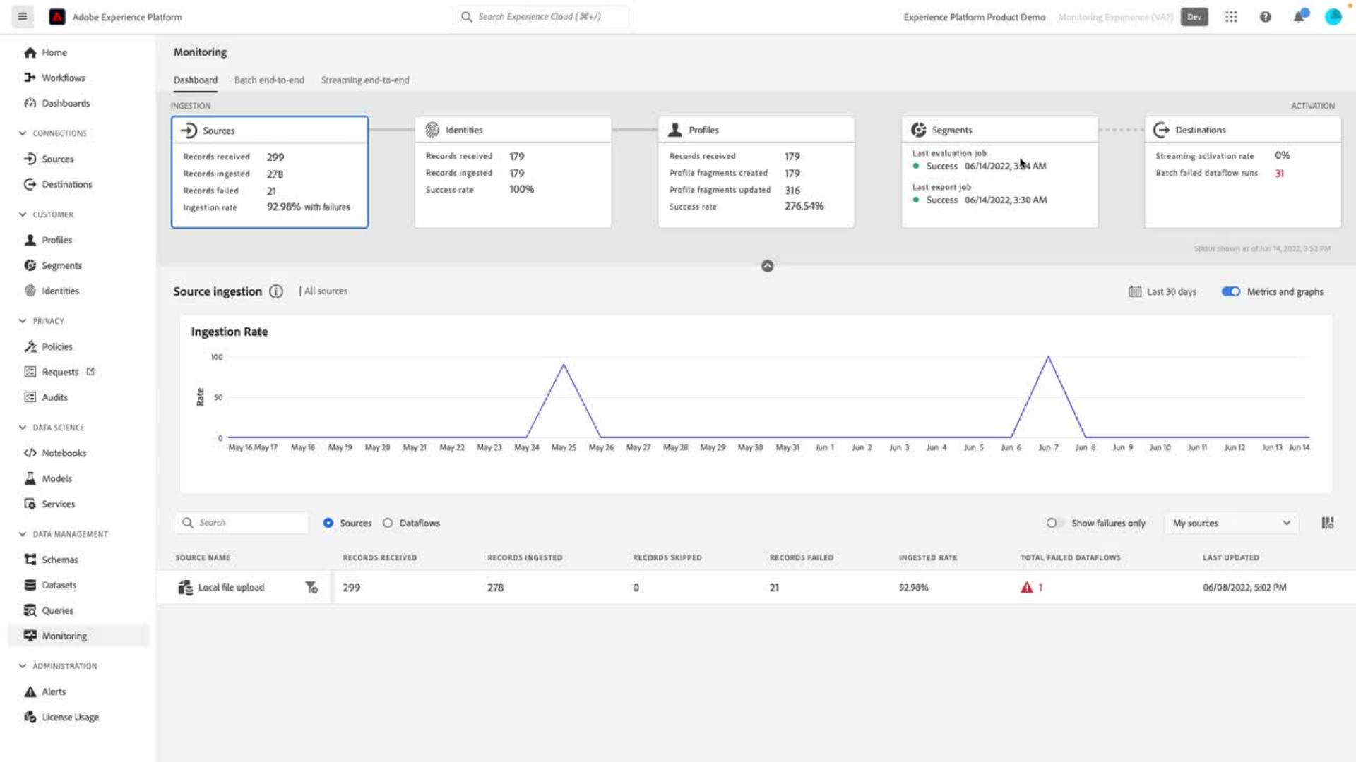Click the Source ingestion info icon
This screenshot has width=1356, height=762.
276,291
